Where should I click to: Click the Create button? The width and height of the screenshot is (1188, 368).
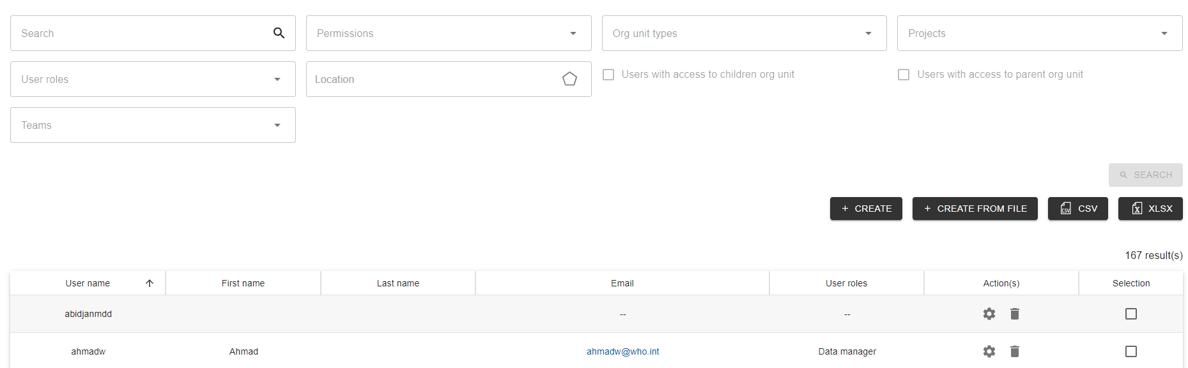(x=866, y=209)
